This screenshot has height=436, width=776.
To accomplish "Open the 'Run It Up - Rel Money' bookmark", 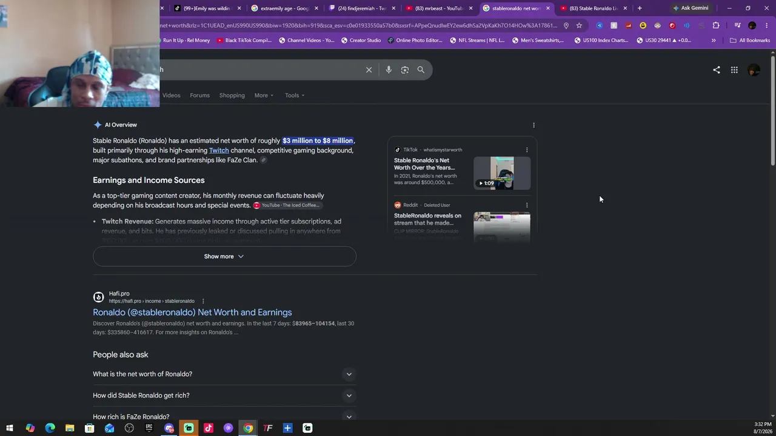I will (x=186, y=41).
